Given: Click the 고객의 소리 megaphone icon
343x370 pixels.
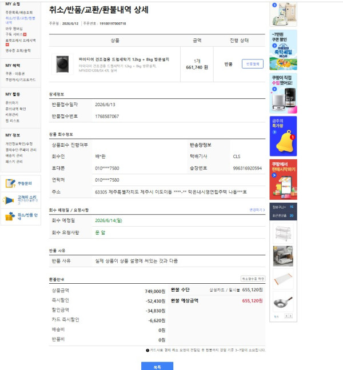Looking at the screenshot, I should click(x=9, y=200).
